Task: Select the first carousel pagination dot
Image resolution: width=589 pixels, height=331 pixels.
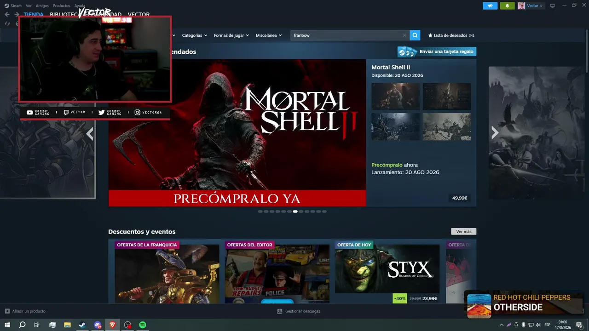Action: point(260,211)
